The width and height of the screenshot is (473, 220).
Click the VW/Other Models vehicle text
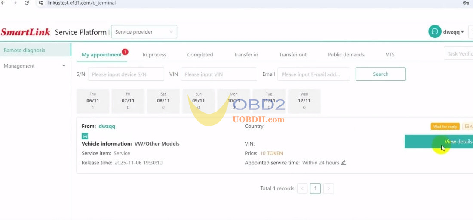click(x=157, y=143)
